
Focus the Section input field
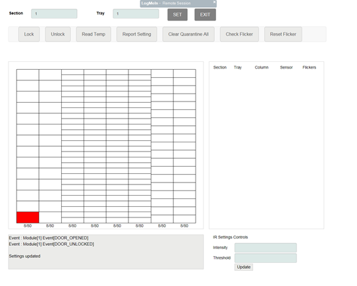[54, 14]
